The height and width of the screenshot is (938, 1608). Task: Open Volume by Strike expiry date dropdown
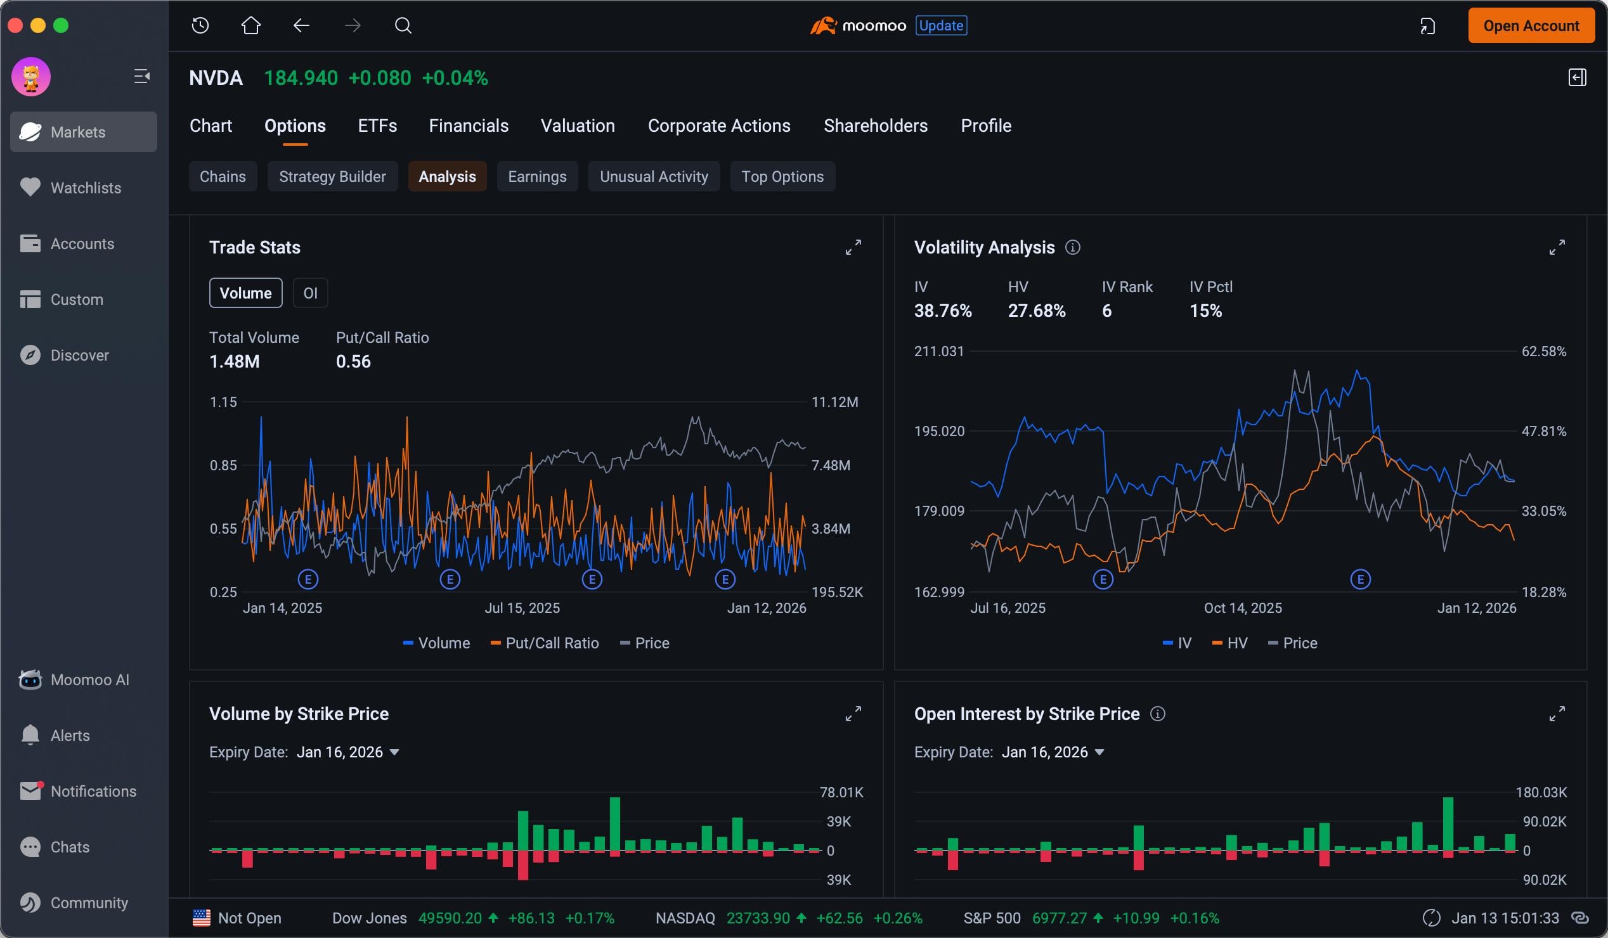tap(347, 752)
